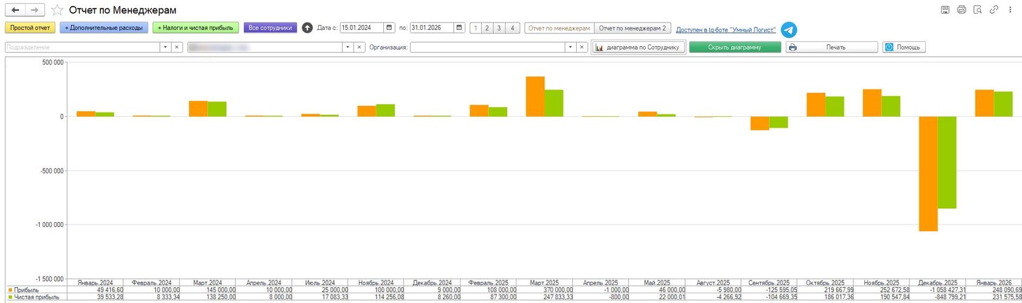Click the large orange Декабрь 2025 bar
This screenshot has width=1022, height=303.
[928, 174]
